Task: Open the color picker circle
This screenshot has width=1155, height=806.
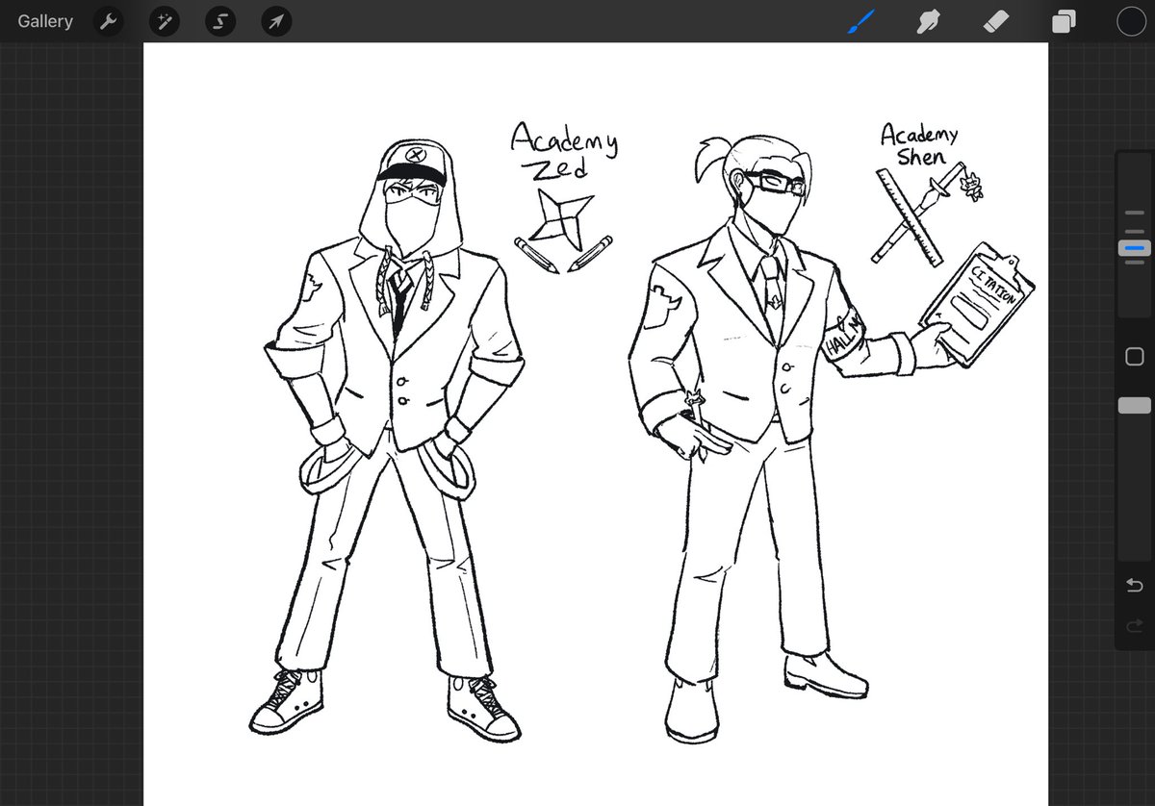Action: (x=1131, y=21)
